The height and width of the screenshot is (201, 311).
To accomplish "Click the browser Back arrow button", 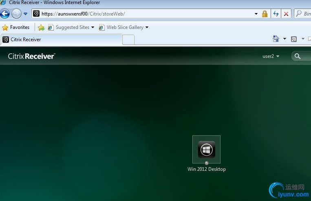I will [5, 14].
